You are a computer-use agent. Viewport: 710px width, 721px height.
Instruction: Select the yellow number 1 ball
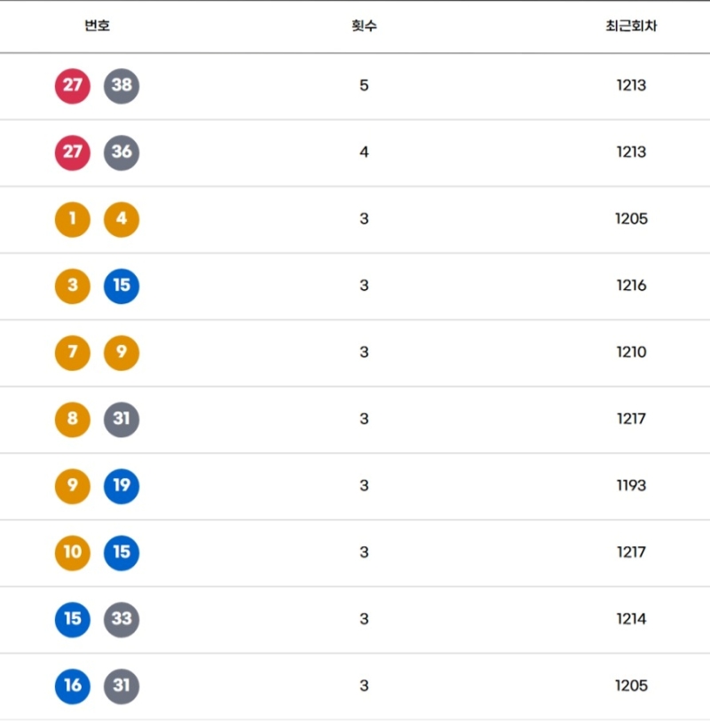73,219
